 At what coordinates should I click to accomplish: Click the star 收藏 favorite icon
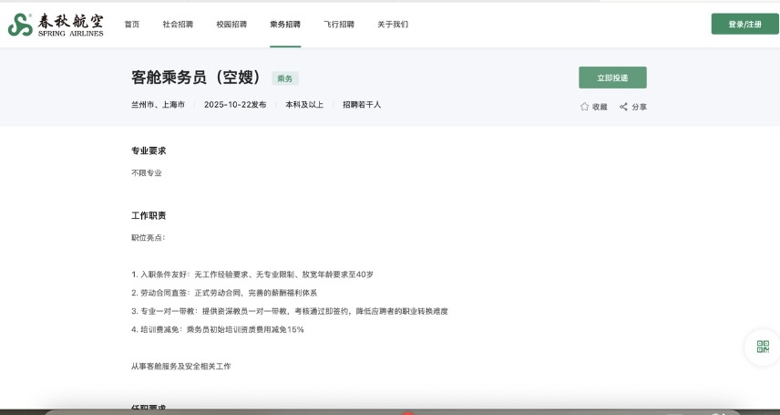click(x=585, y=107)
